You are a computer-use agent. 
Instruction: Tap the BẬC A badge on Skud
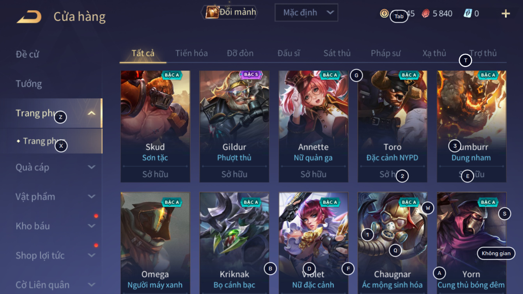(x=172, y=75)
